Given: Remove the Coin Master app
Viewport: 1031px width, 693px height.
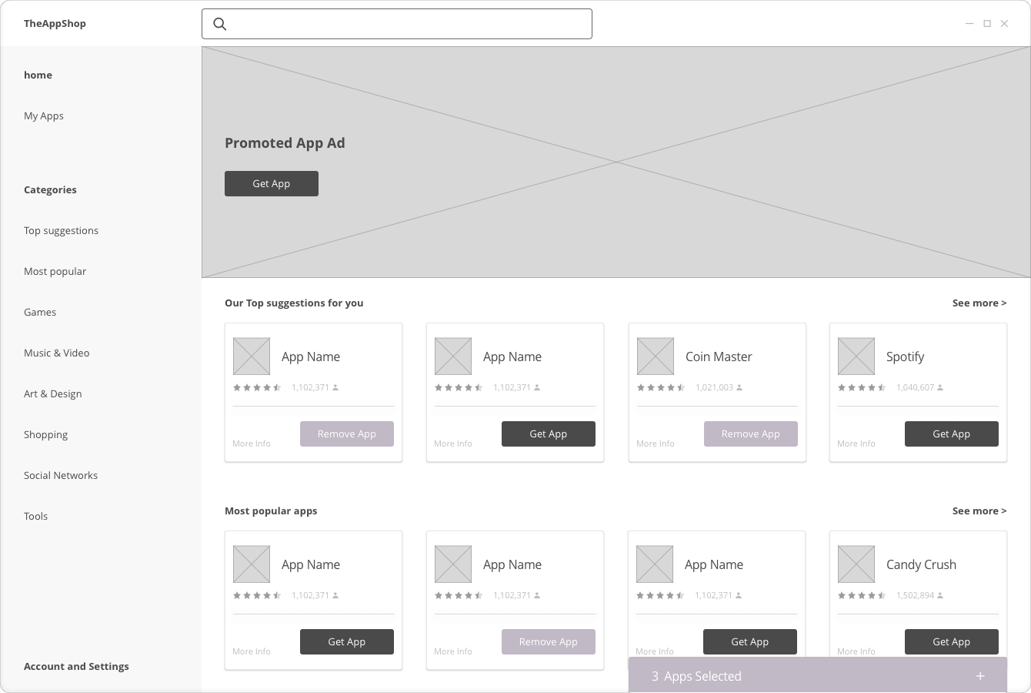Looking at the screenshot, I should [750, 434].
